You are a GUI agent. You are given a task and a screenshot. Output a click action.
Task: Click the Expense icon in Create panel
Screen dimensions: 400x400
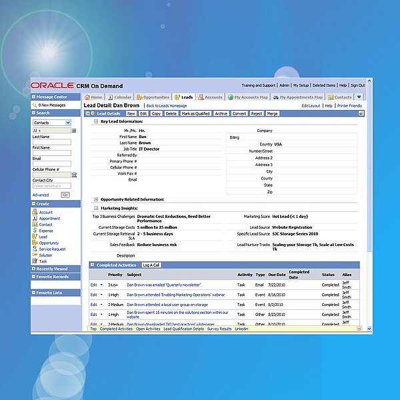[x=33, y=231]
